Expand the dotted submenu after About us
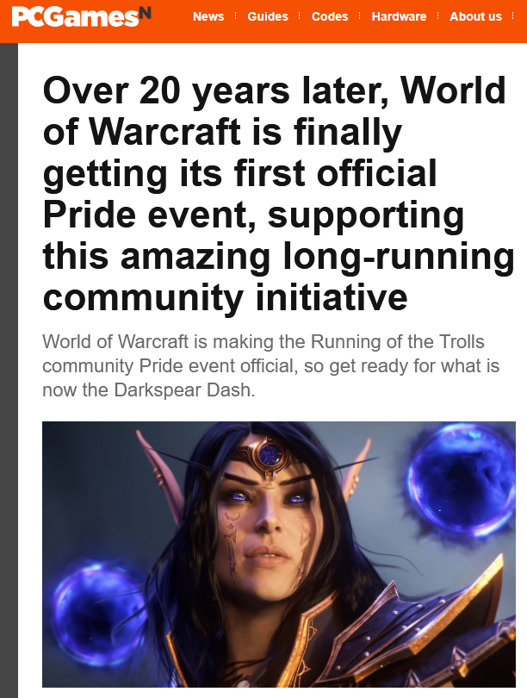The image size is (527, 698). [512, 16]
